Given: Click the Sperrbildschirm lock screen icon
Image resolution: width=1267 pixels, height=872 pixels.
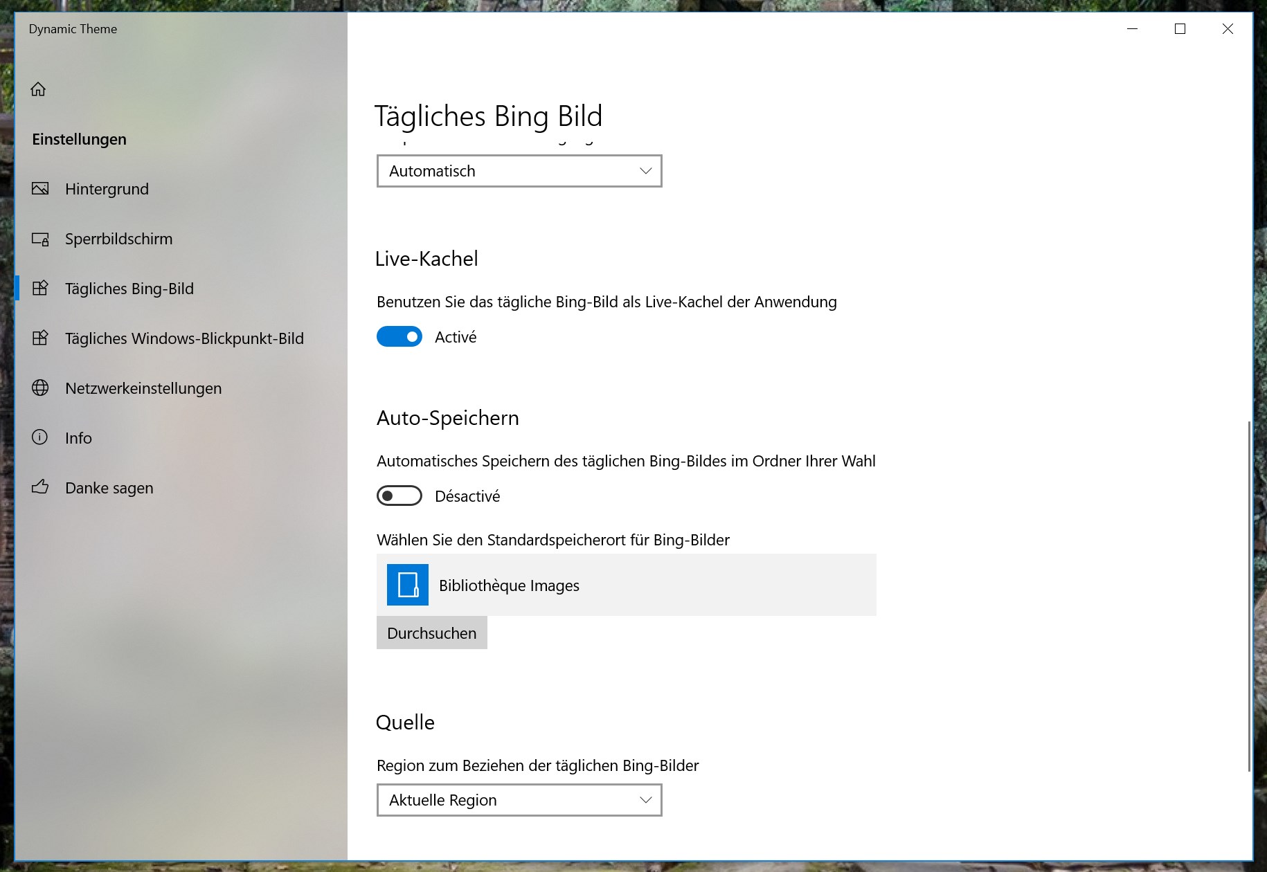Looking at the screenshot, I should [x=40, y=239].
